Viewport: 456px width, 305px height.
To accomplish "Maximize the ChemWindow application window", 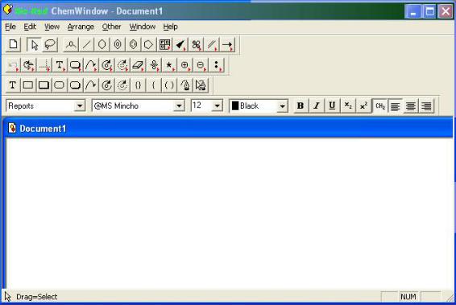I will pos(429,11).
